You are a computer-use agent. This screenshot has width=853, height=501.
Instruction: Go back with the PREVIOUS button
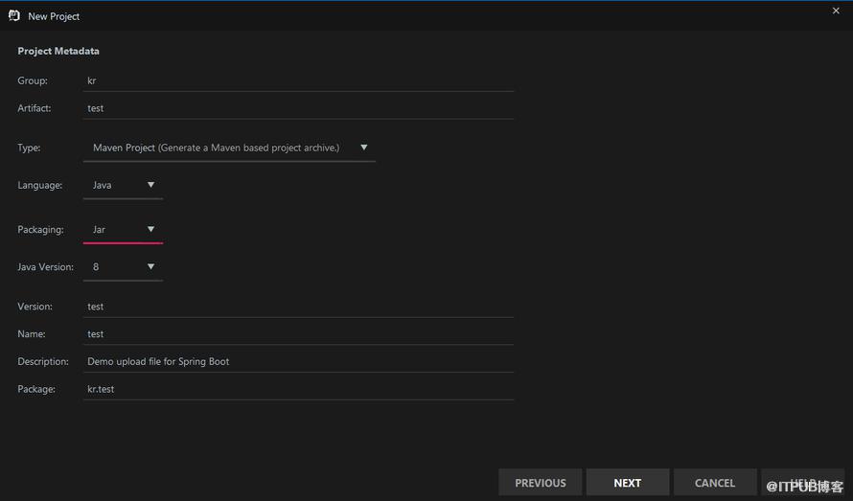[541, 483]
